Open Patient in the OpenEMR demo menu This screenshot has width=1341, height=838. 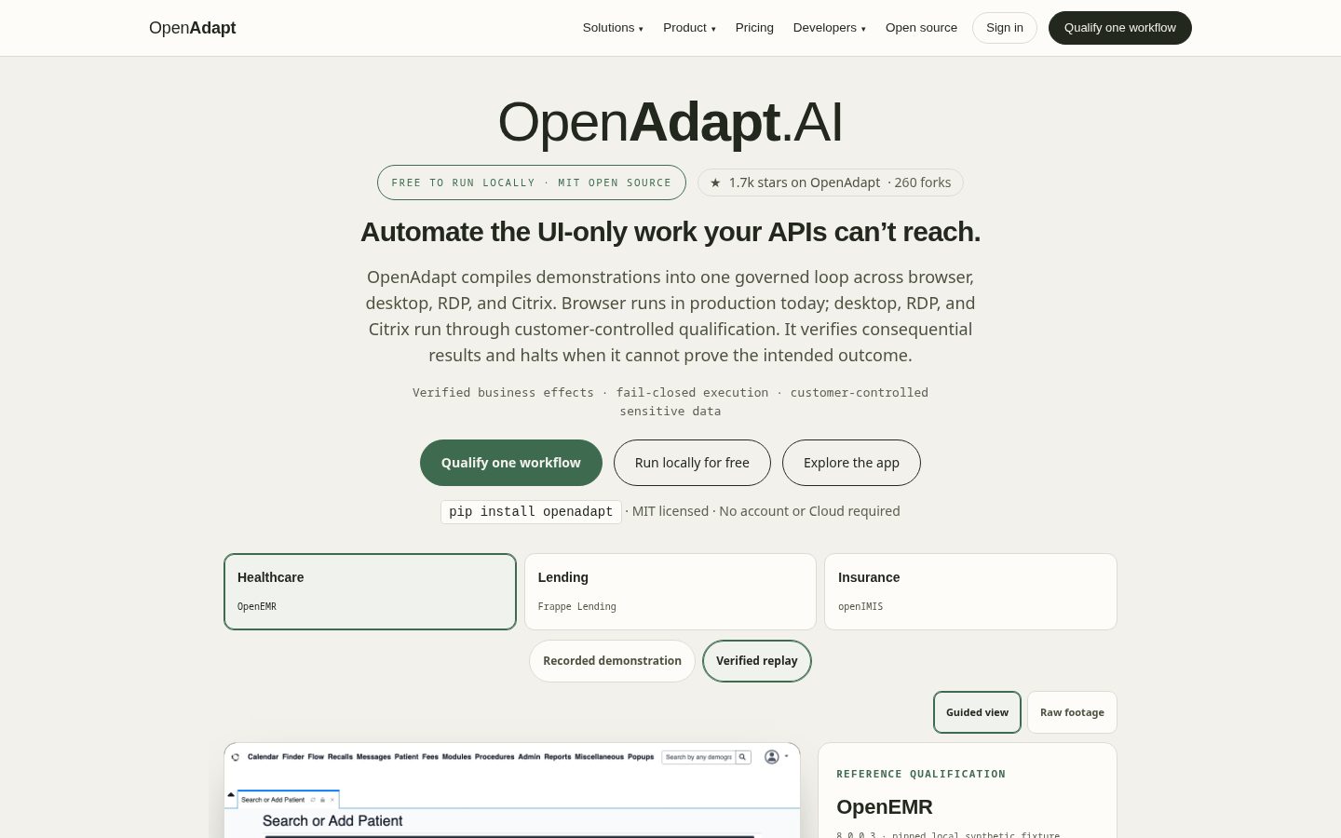click(x=406, y=757)
